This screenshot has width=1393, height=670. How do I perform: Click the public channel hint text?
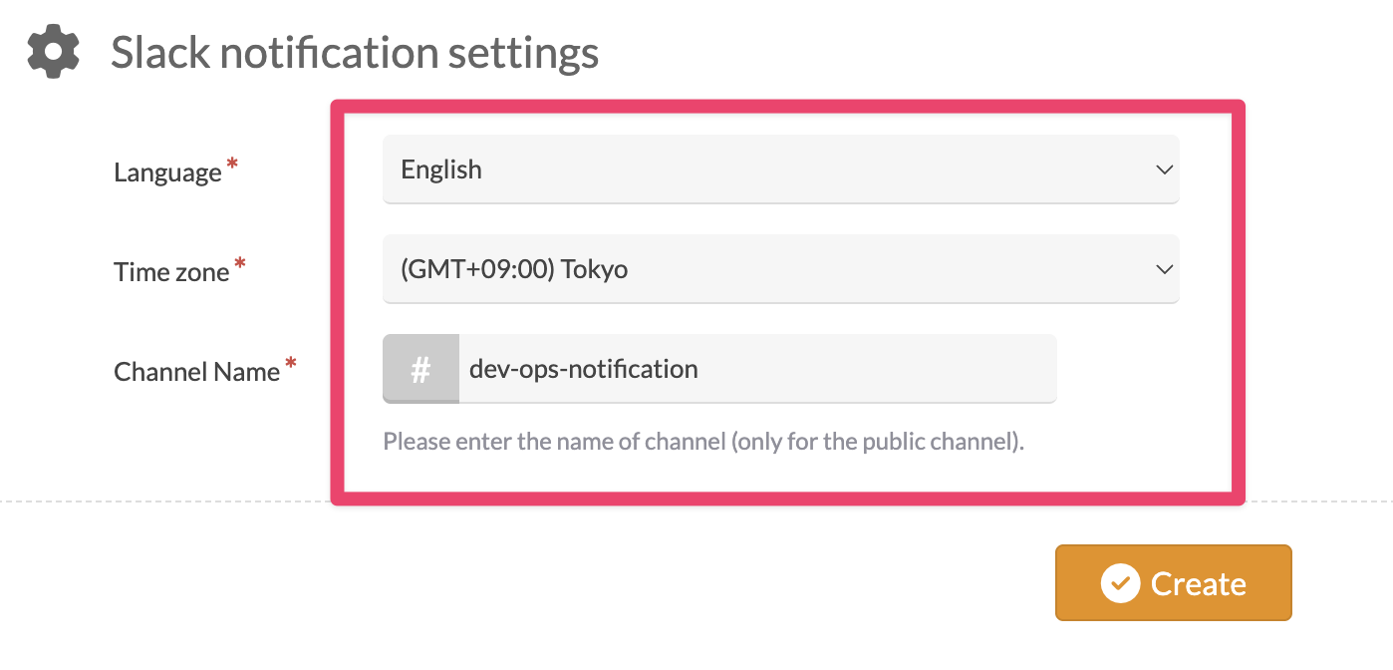pyautogui.click(x=703, y=441)
